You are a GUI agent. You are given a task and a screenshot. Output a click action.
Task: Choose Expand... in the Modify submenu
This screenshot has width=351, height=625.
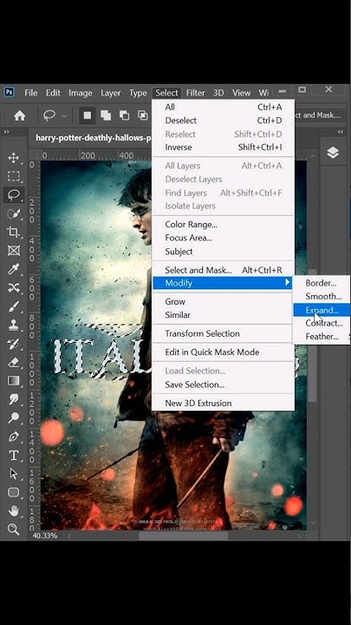coord(322,310)
